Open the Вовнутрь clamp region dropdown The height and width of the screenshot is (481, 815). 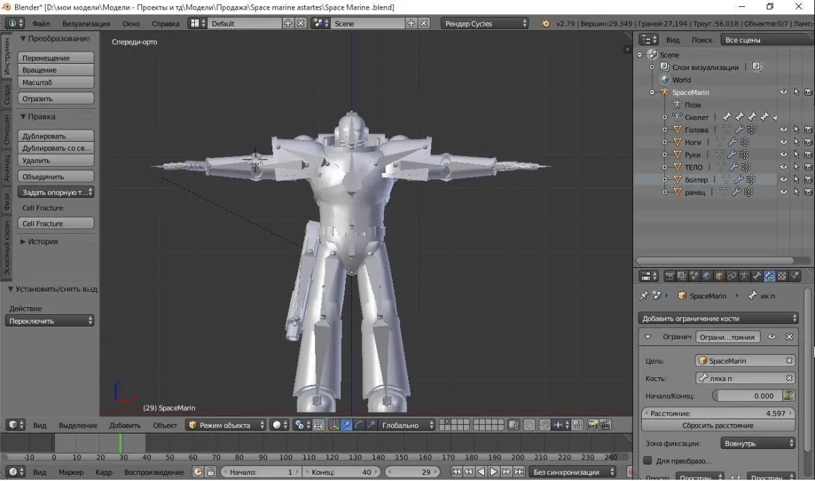(x=757, y=443)
